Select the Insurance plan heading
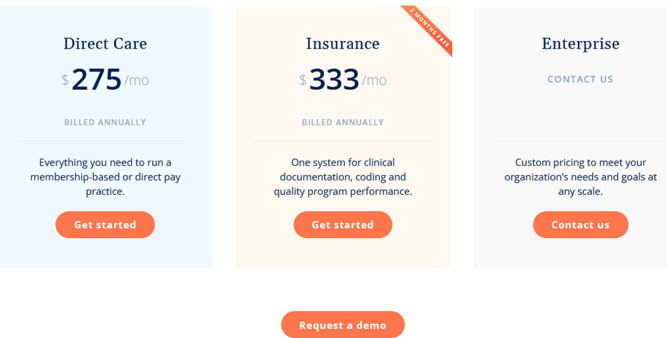The image size is (667, 338). [343, 44]
